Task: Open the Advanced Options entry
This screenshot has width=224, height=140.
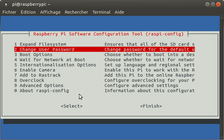Action: pos(39,85)
